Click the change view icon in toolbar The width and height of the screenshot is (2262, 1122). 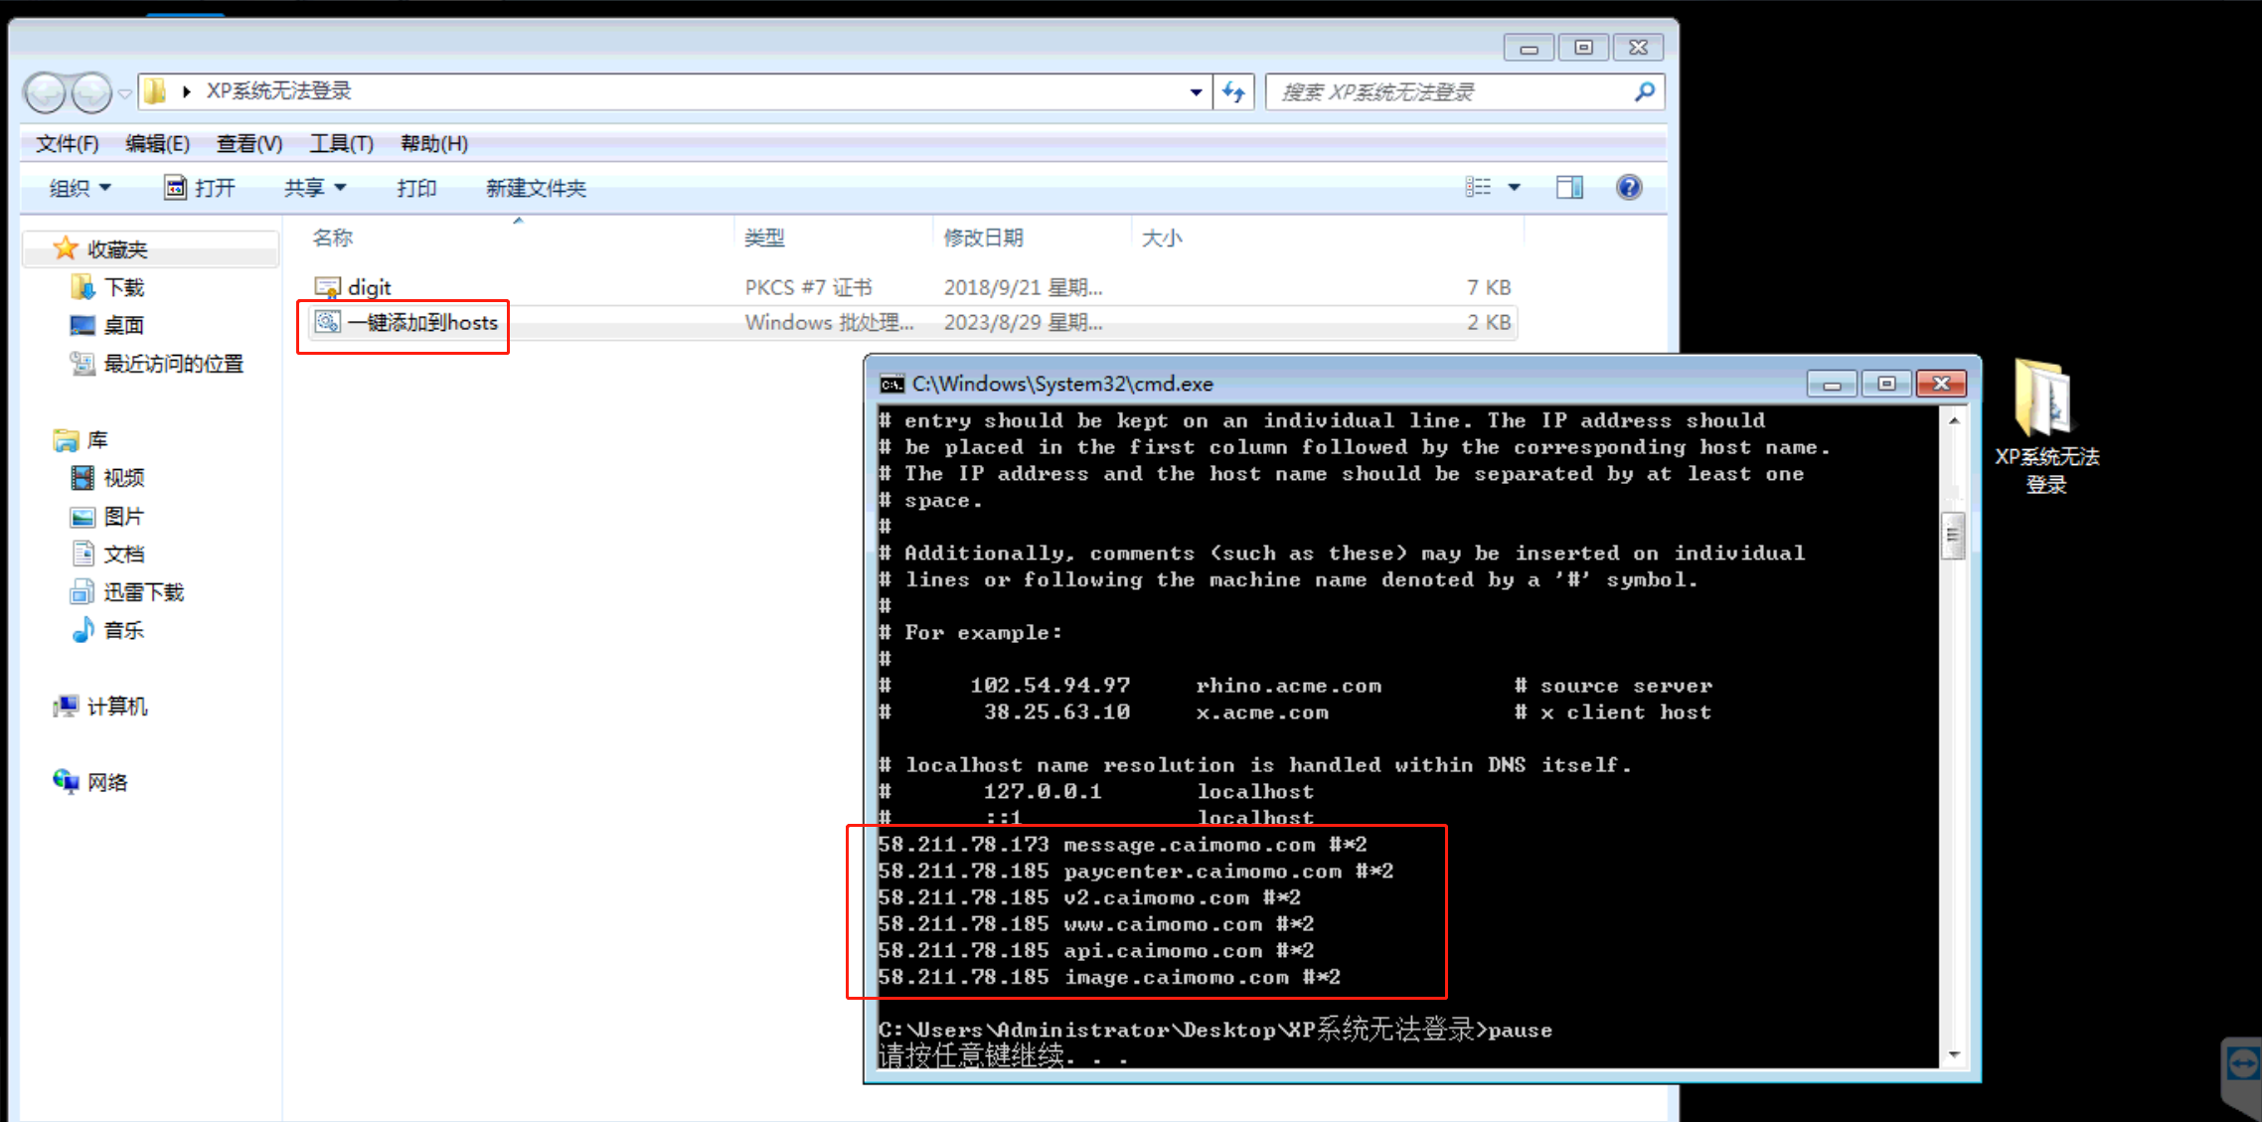coord(1478,187)
